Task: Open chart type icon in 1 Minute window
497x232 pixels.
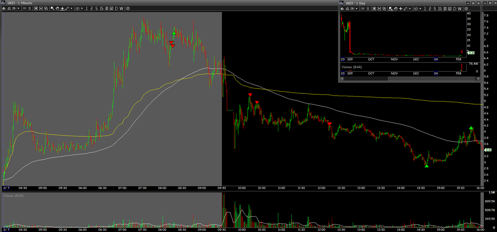Action: 4,8
